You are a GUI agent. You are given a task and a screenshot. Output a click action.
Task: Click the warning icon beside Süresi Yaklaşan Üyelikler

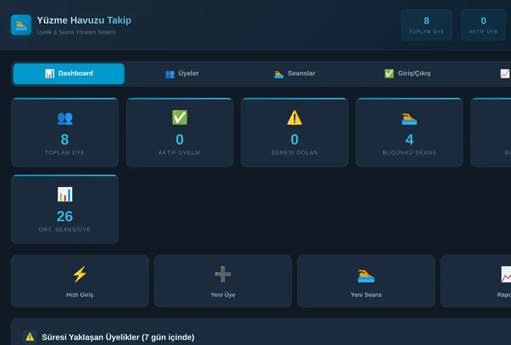30,337
